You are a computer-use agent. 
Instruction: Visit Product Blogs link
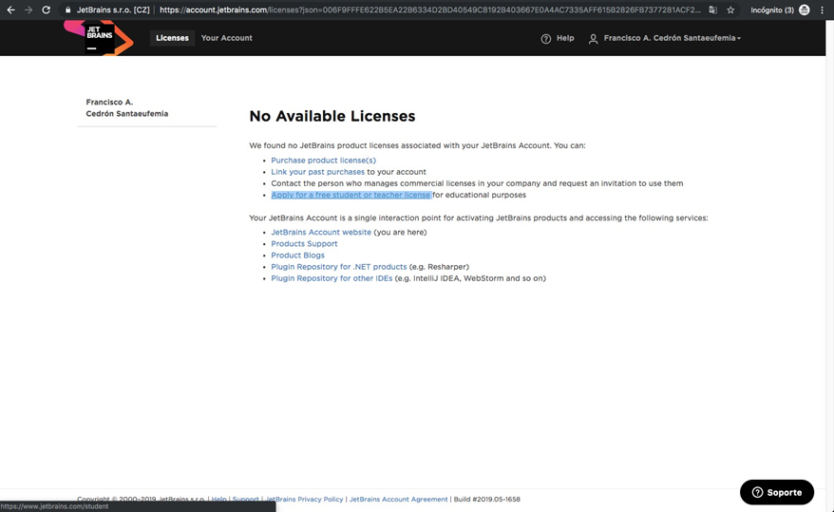click(298, 256)
